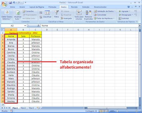The height and width of the screenshot is (113, 142).
Task: Zoom in with plus button
Action: click(137, 111)
